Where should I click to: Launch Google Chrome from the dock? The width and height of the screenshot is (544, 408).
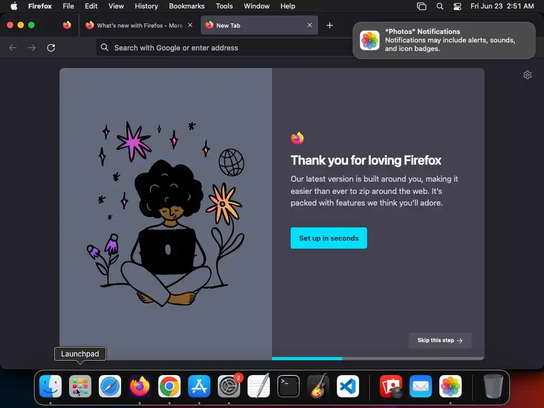pos(169,386)
